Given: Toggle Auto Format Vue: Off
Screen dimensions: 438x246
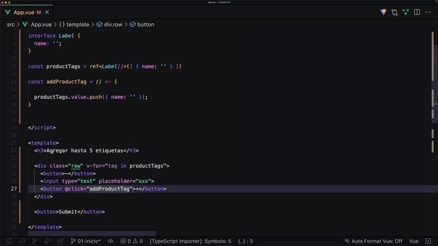Looking at the screenshot, I should [373, 241].
